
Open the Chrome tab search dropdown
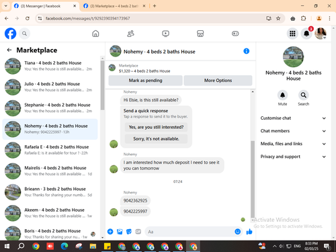click(6, 6)
